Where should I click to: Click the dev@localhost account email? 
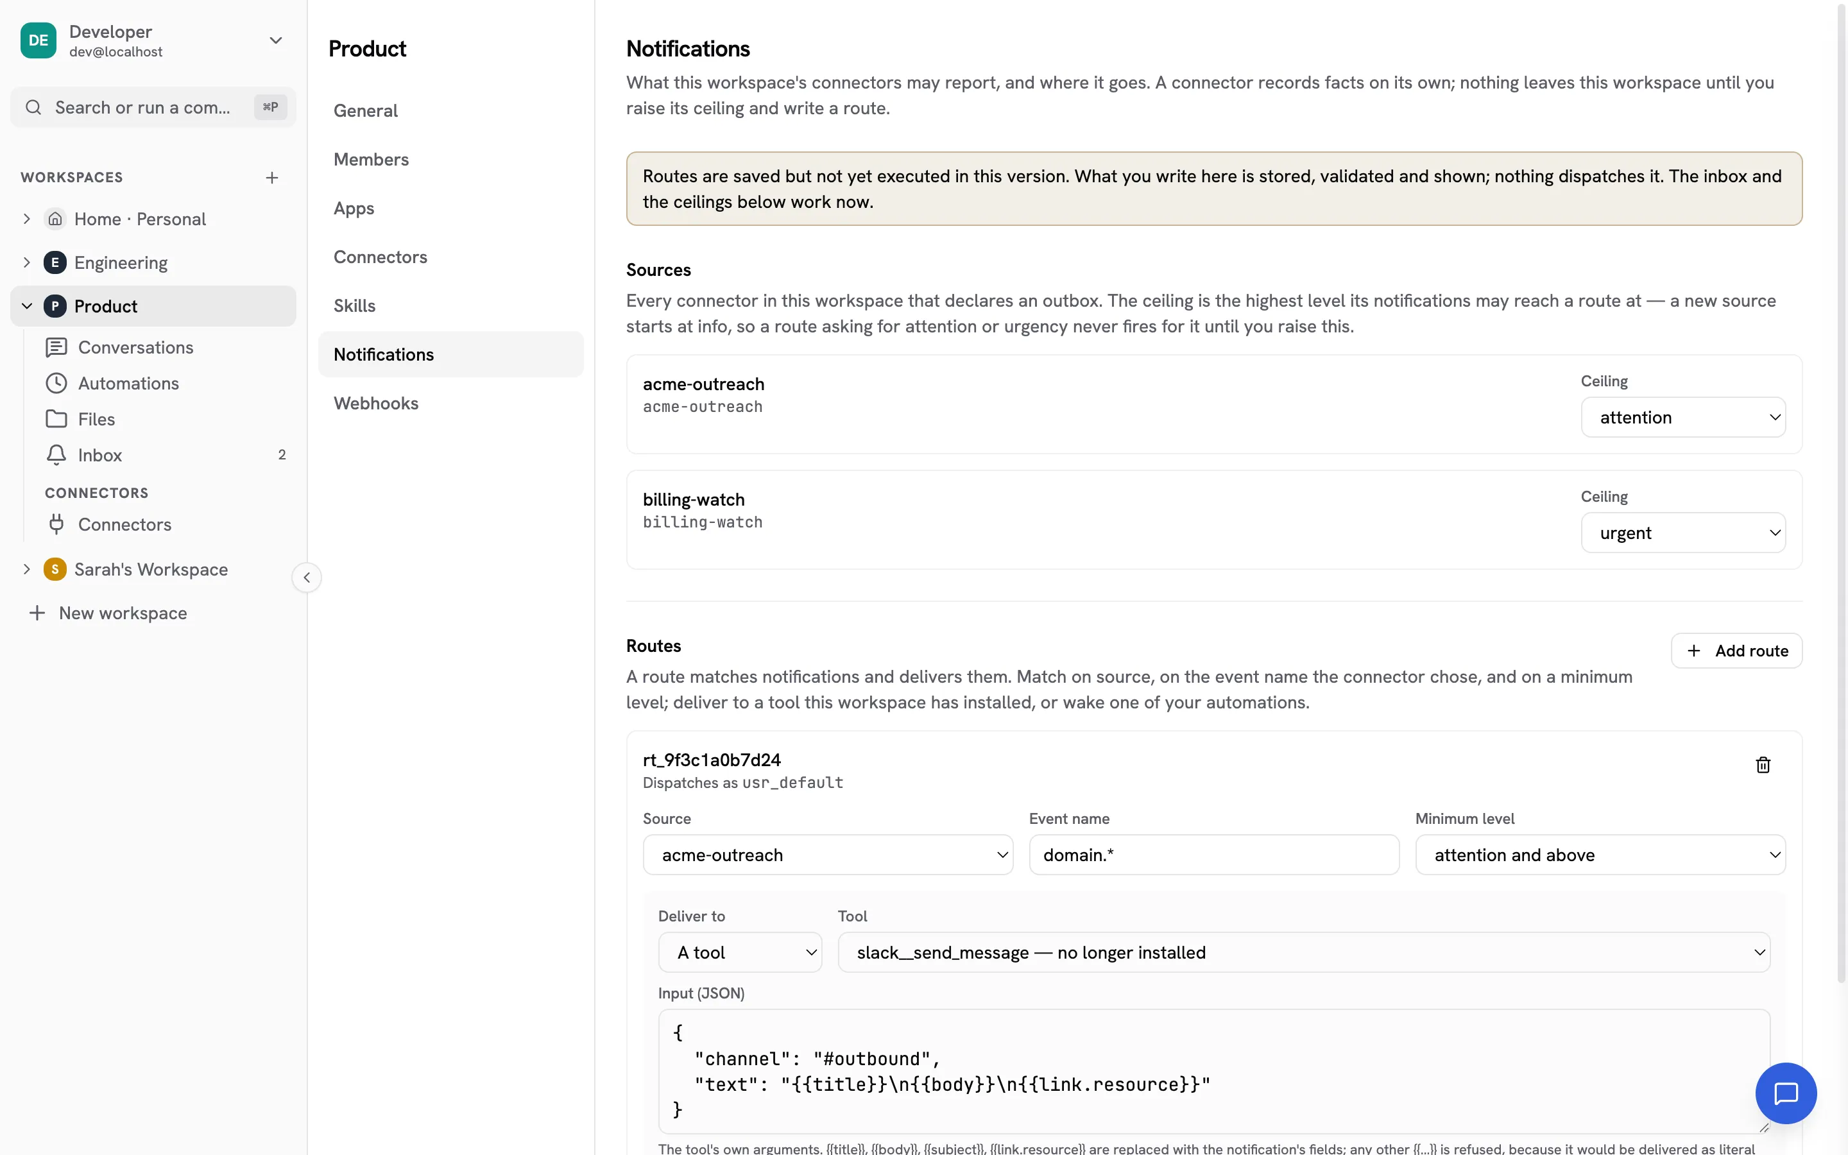[x=116, y=52]
